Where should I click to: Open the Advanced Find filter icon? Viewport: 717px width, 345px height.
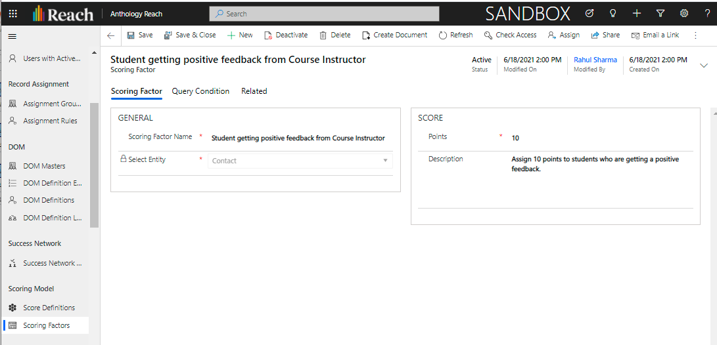[660, 14]
